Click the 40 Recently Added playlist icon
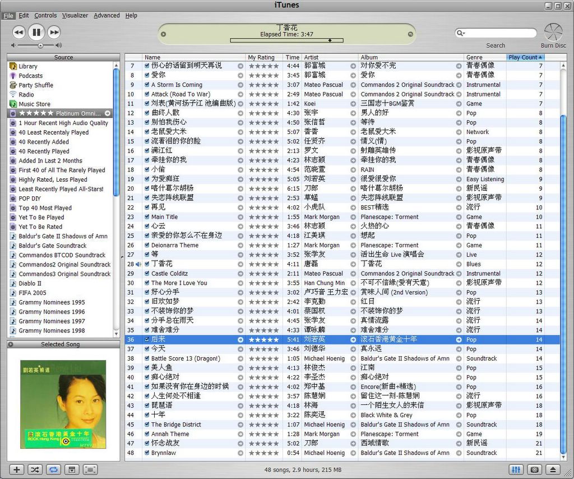574x479 pixels. click(x=13, y=142)
